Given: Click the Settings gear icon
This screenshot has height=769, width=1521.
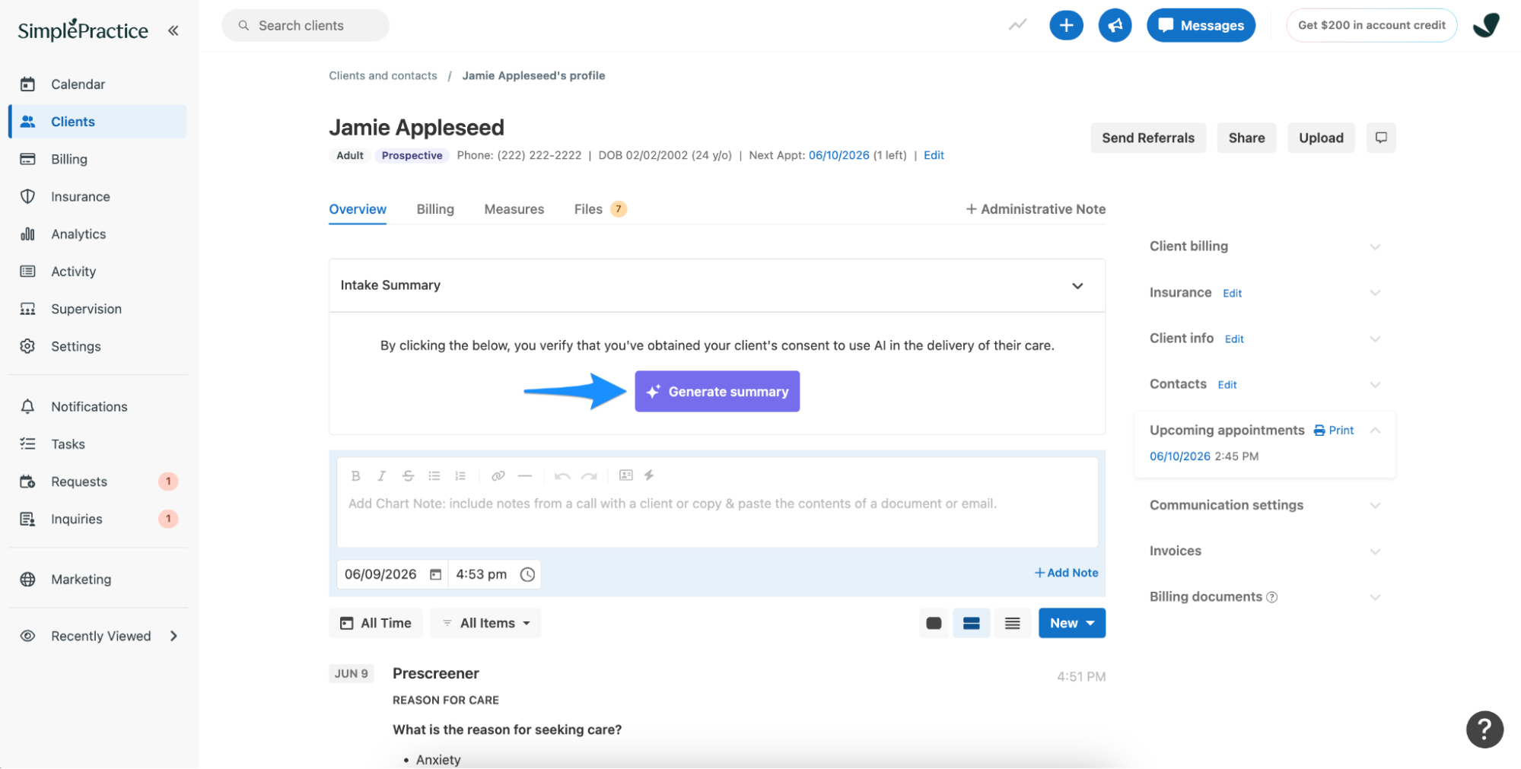Looking at the screenshot, I should click(27, 346).
